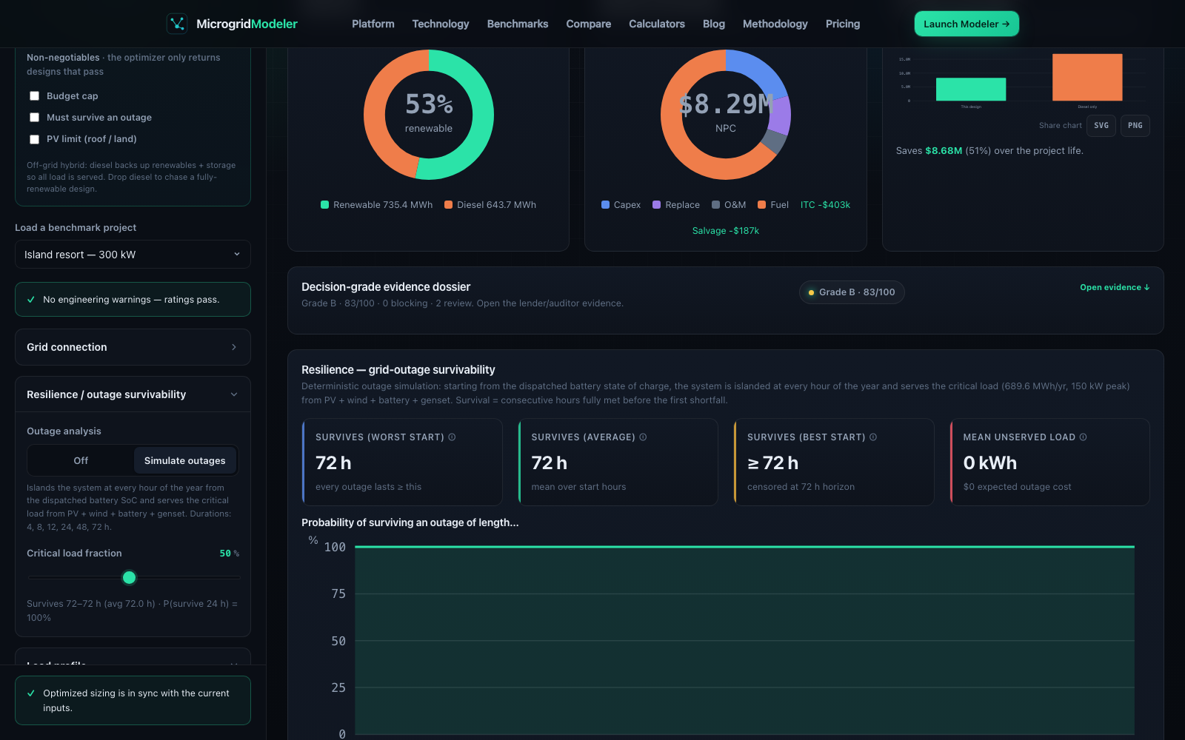Open the Benchmarks menu item

pos(518,24)
